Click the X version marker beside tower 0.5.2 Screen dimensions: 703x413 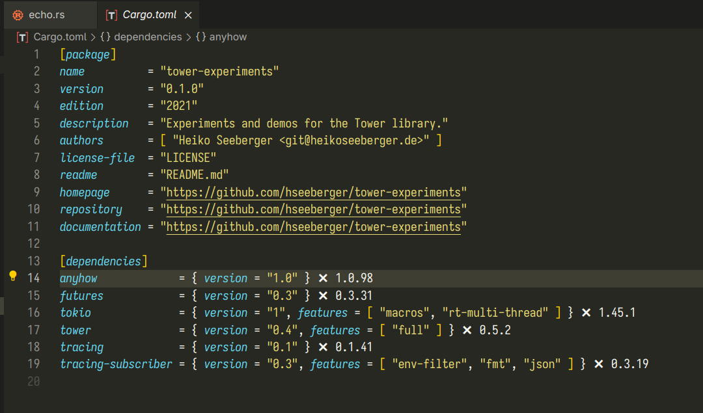tap(467, 330)
